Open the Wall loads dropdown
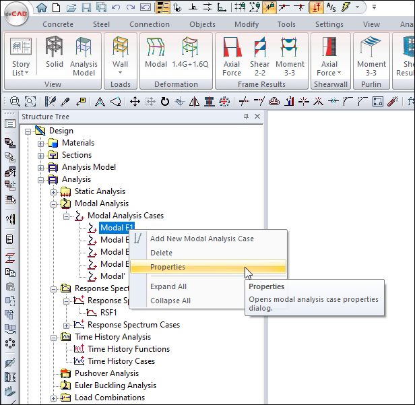415x405 pixels. coord(120,56)
